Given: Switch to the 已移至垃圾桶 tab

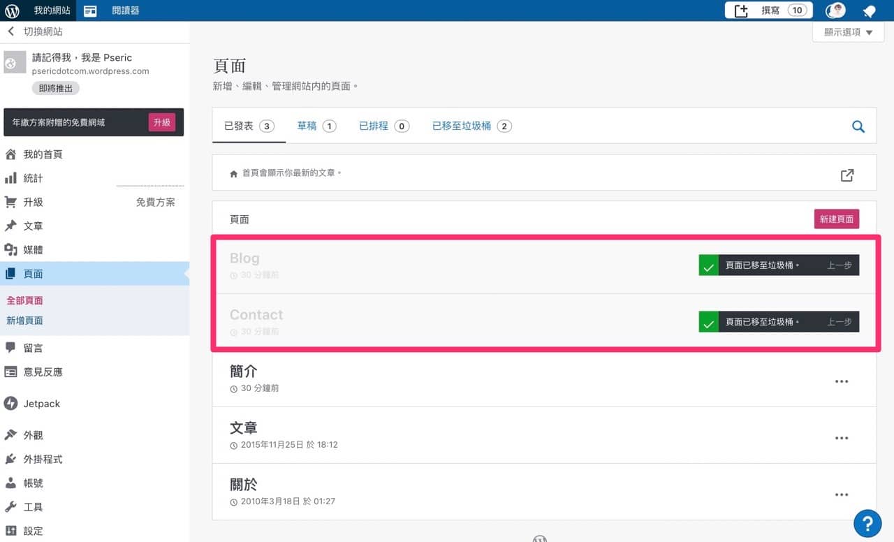Looking at the screenshot, I should click(472, 126).
